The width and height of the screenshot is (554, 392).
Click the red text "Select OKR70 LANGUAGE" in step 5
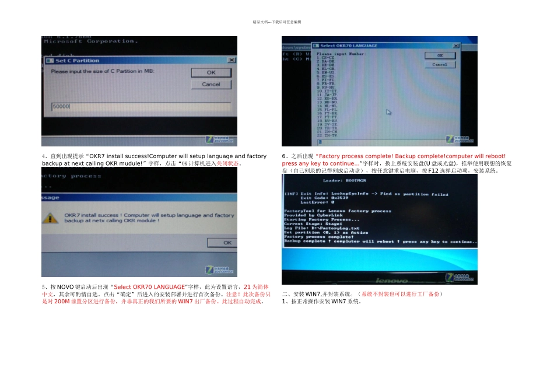[149, 287]
